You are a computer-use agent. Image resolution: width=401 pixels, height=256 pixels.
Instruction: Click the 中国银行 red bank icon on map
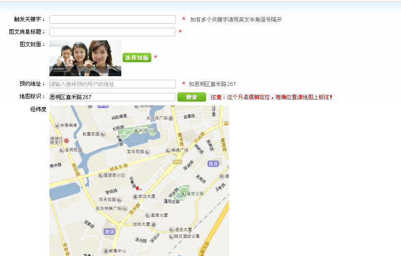(x=66, y=141)
